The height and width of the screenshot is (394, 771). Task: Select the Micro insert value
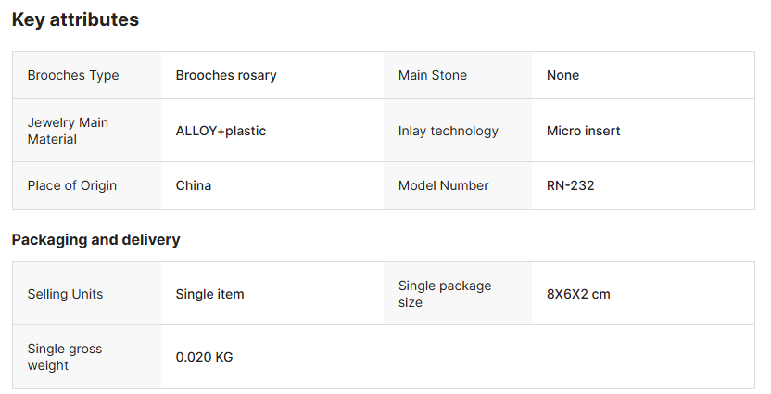584,131
